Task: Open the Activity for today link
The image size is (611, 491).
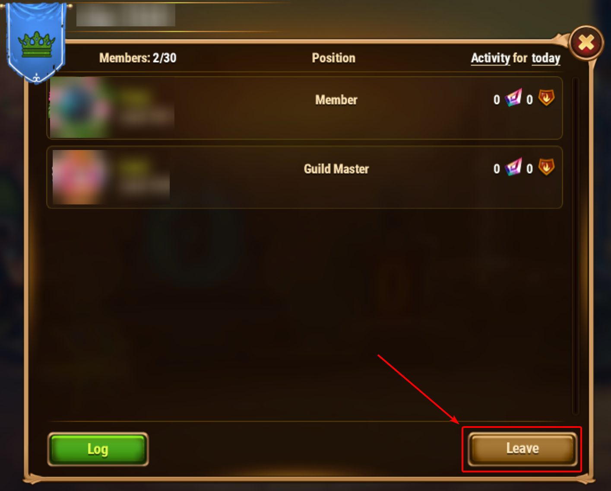Action: (516, 58)
